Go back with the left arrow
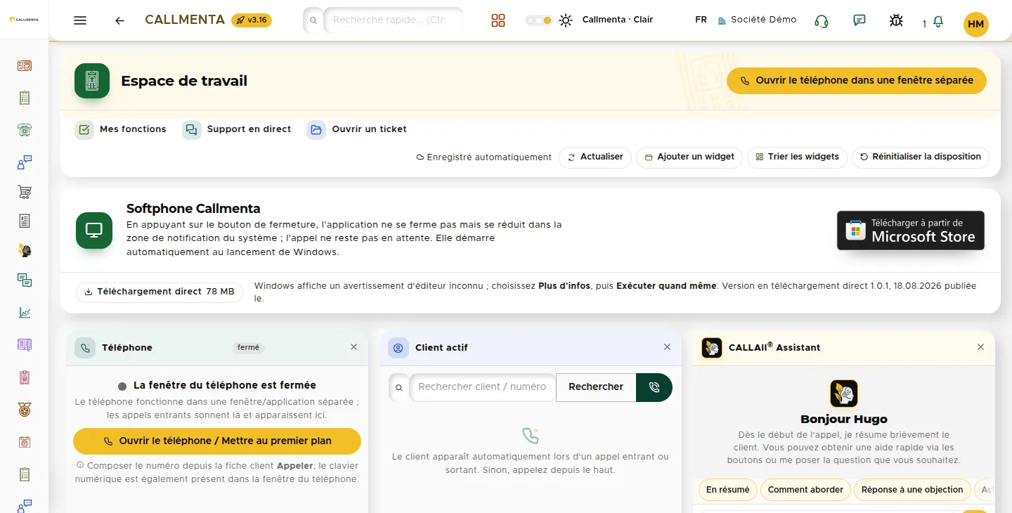The height and width of the screenshot is (513, 1012). click(119, 20)
